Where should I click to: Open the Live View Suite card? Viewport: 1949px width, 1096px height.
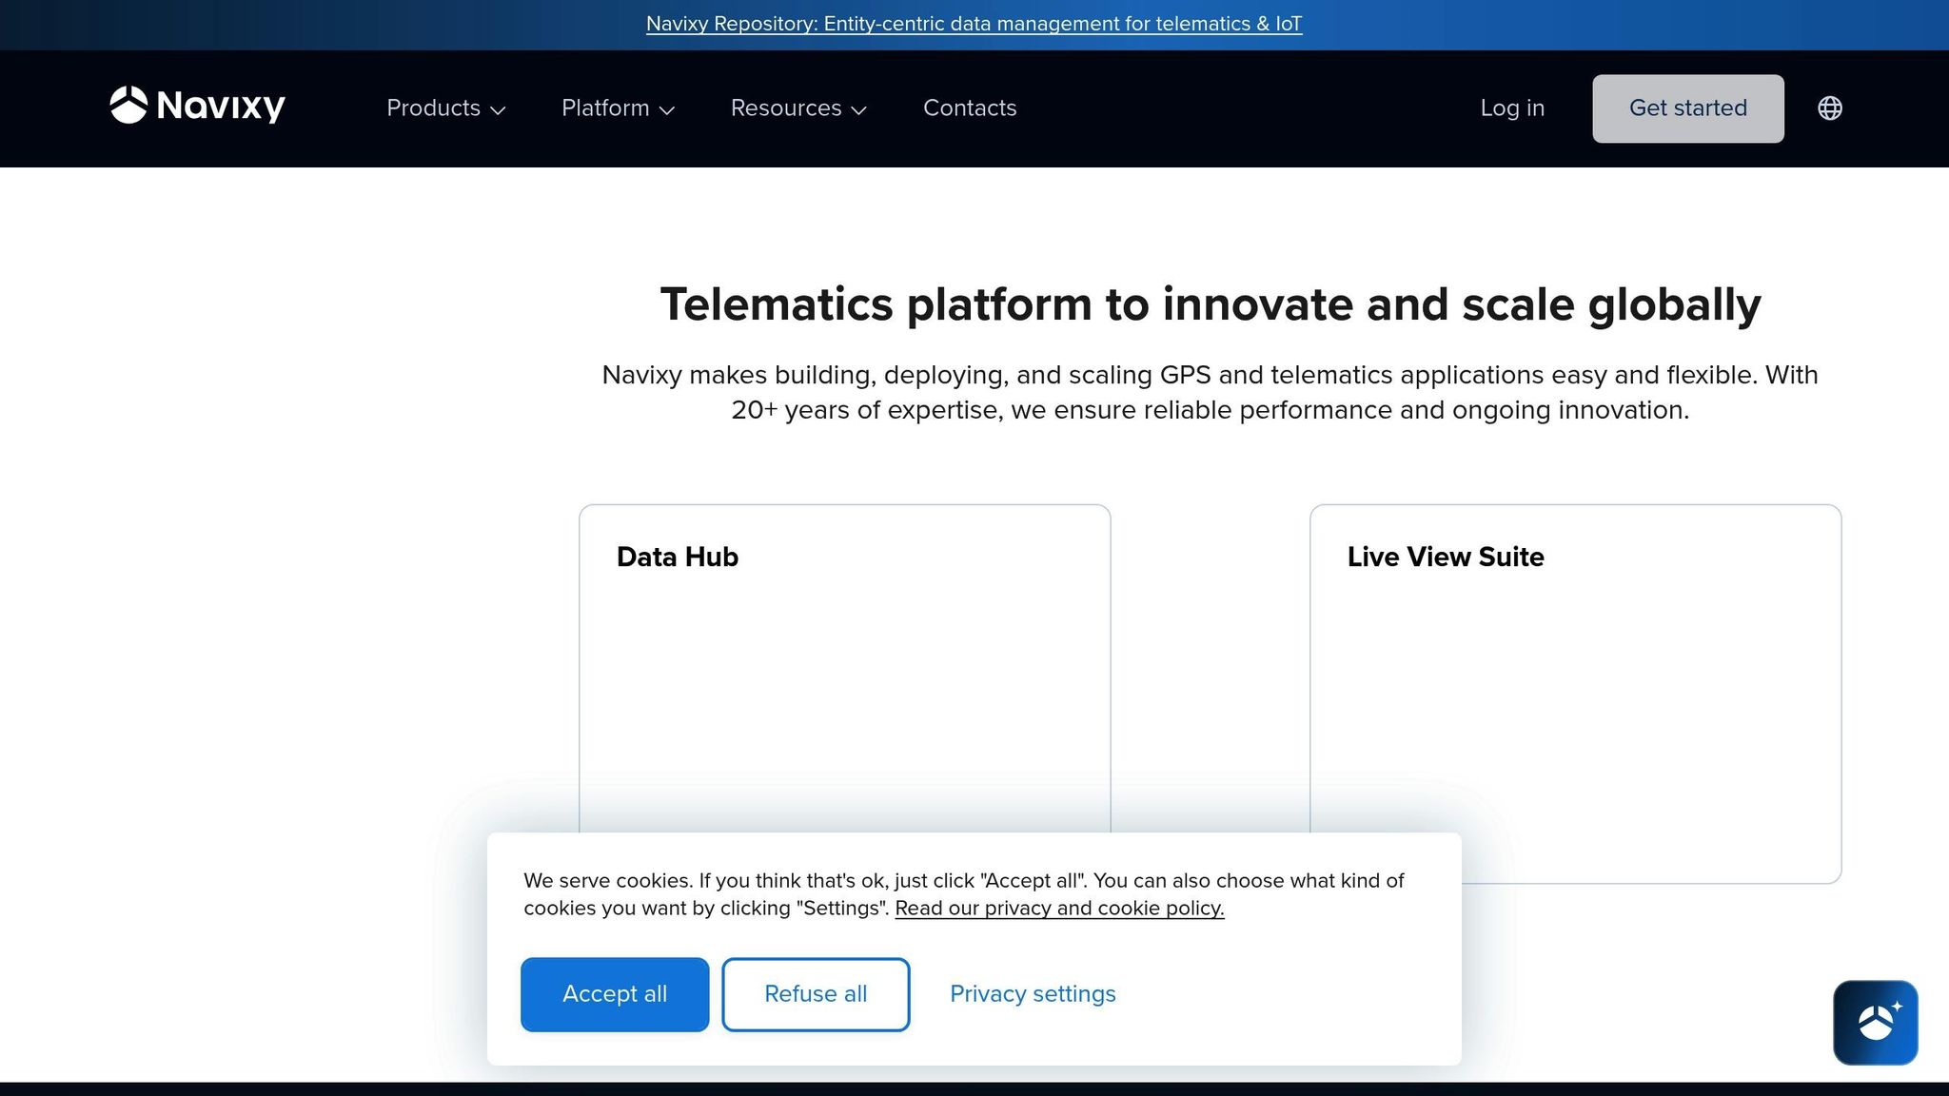click(1575, 695)
